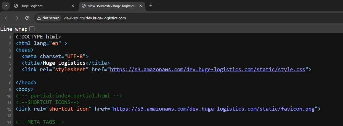
Task: Click line number 6 in the gutter
Action: (x=10, y=70)
